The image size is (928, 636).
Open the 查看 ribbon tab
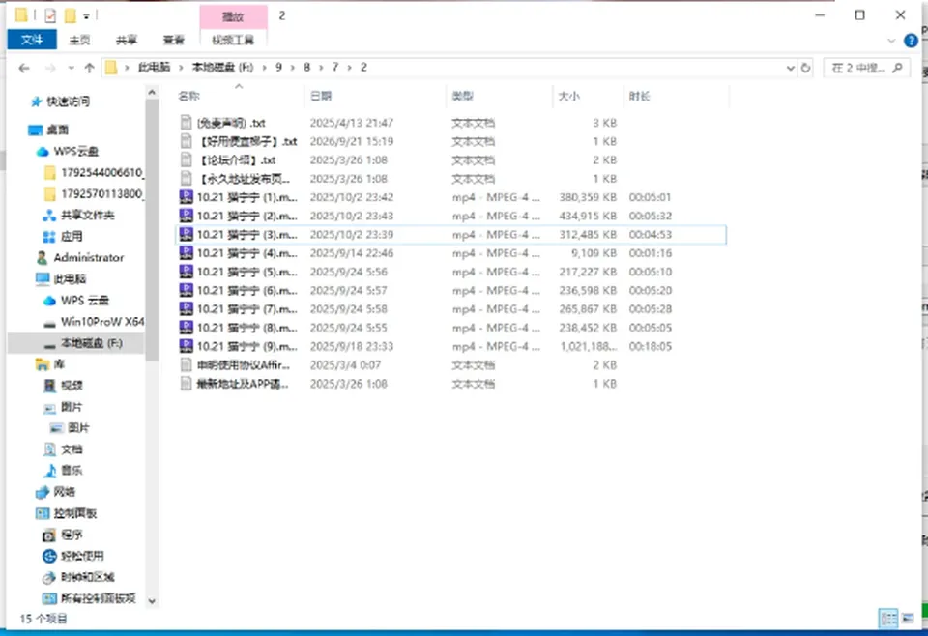tap(173, 40)
